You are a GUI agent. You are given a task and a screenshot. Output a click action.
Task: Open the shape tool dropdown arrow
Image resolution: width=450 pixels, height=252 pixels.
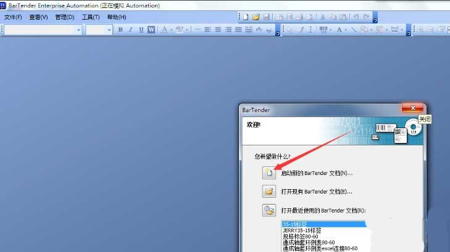pyautogui.click(x=371, y=30)
